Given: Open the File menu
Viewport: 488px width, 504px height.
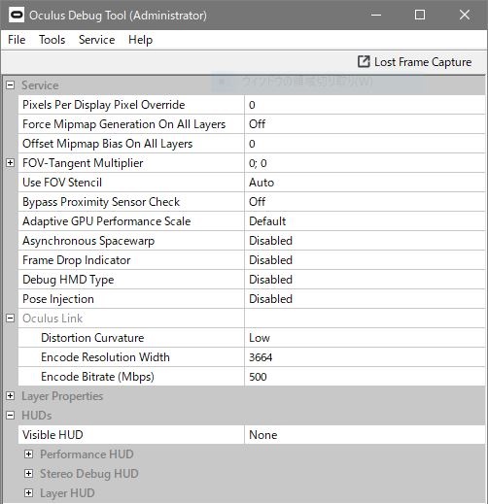Looking at the screenshot, I should 17,40.
